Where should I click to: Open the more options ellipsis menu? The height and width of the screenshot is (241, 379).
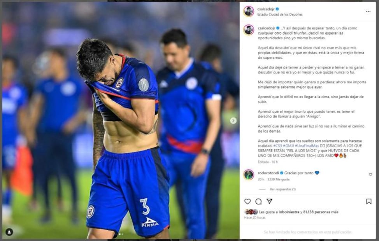pyautogui.click(x=368, y=11)
